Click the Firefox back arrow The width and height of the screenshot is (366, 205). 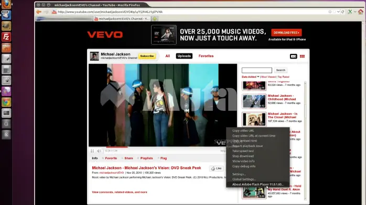39,12
